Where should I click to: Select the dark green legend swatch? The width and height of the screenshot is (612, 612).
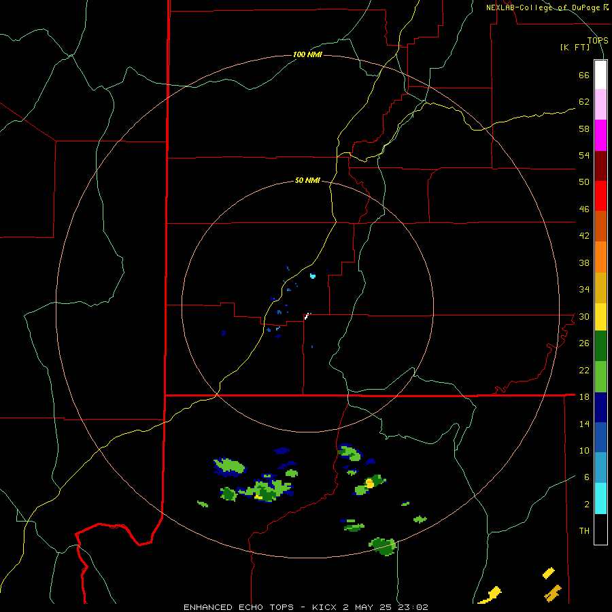point(600,346)
